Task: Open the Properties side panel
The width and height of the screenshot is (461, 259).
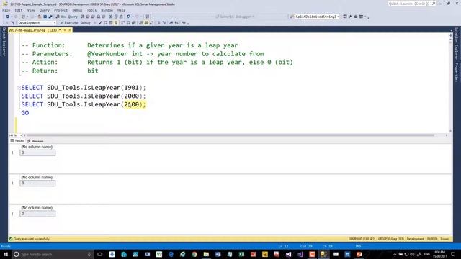Action: click(x=456, y=72)
